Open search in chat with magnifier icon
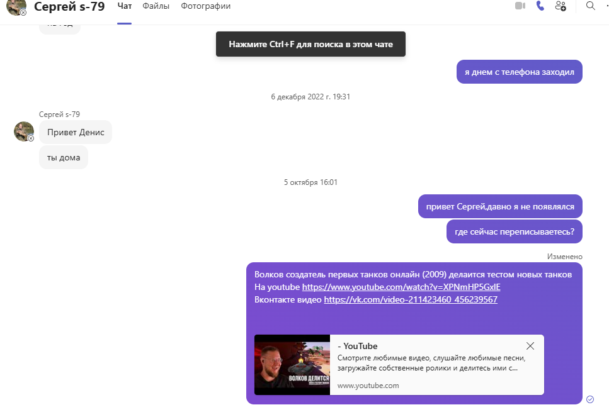This screenshot has height=417, width=609. coord(590,6)
